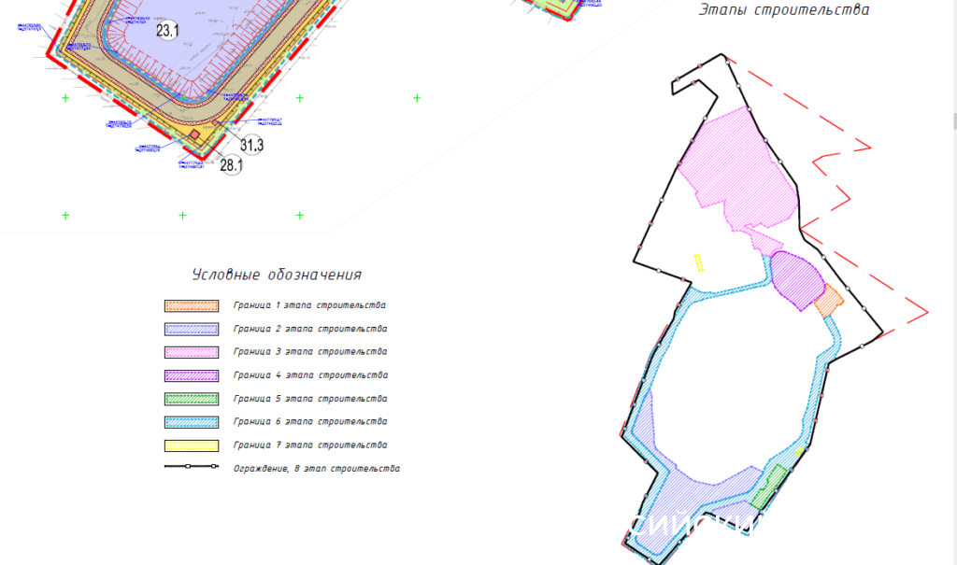This screenshot has width=957, height=565.
Task: Click the vertical scrollbar on right edge
Action: [x=953, y=121]
